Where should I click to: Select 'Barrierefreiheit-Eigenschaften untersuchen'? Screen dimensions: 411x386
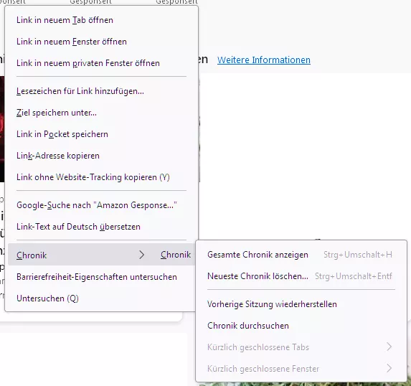click(101, 277)
